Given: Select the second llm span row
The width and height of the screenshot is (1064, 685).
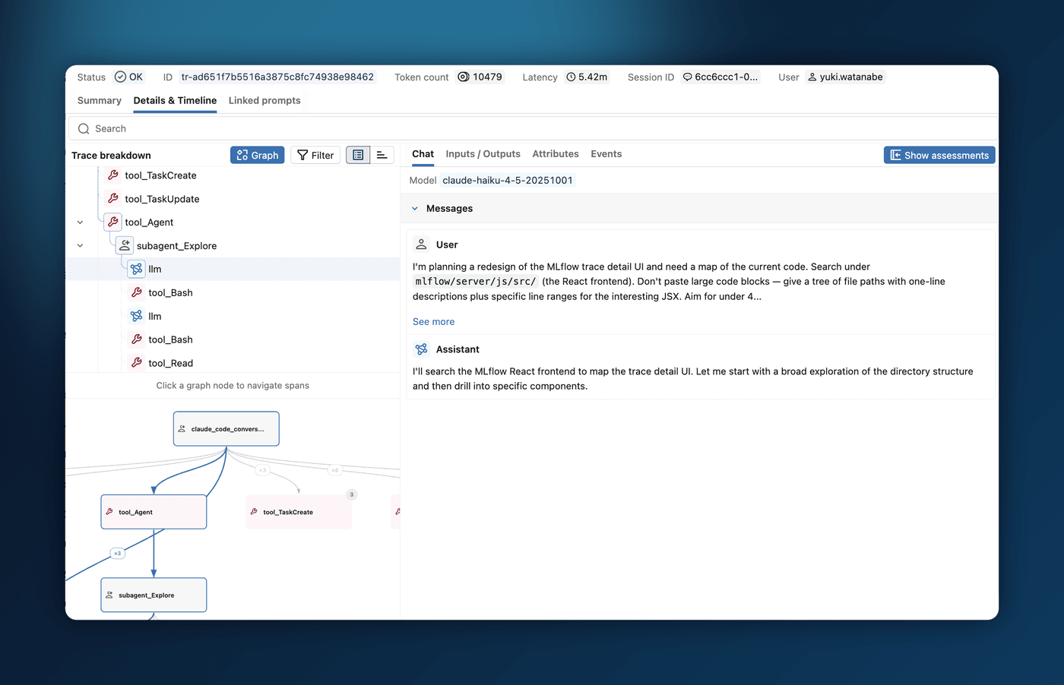Looking at the screenshot, I should pyautogui.click(x=233, y=316).
